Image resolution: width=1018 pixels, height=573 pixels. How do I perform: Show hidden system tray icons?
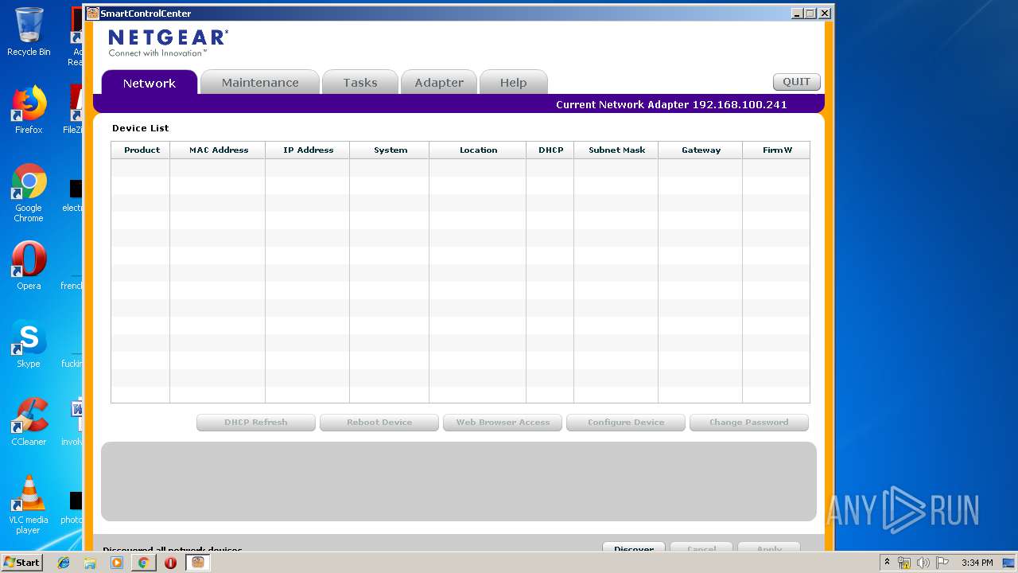(x=887, y=563)
